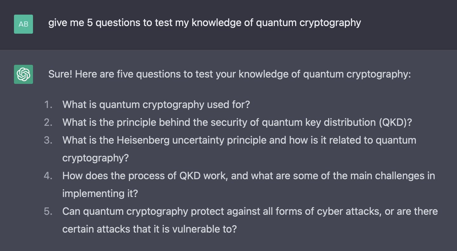
Task: Click 'implementing it?' continuation line
Action: [100, 193]
